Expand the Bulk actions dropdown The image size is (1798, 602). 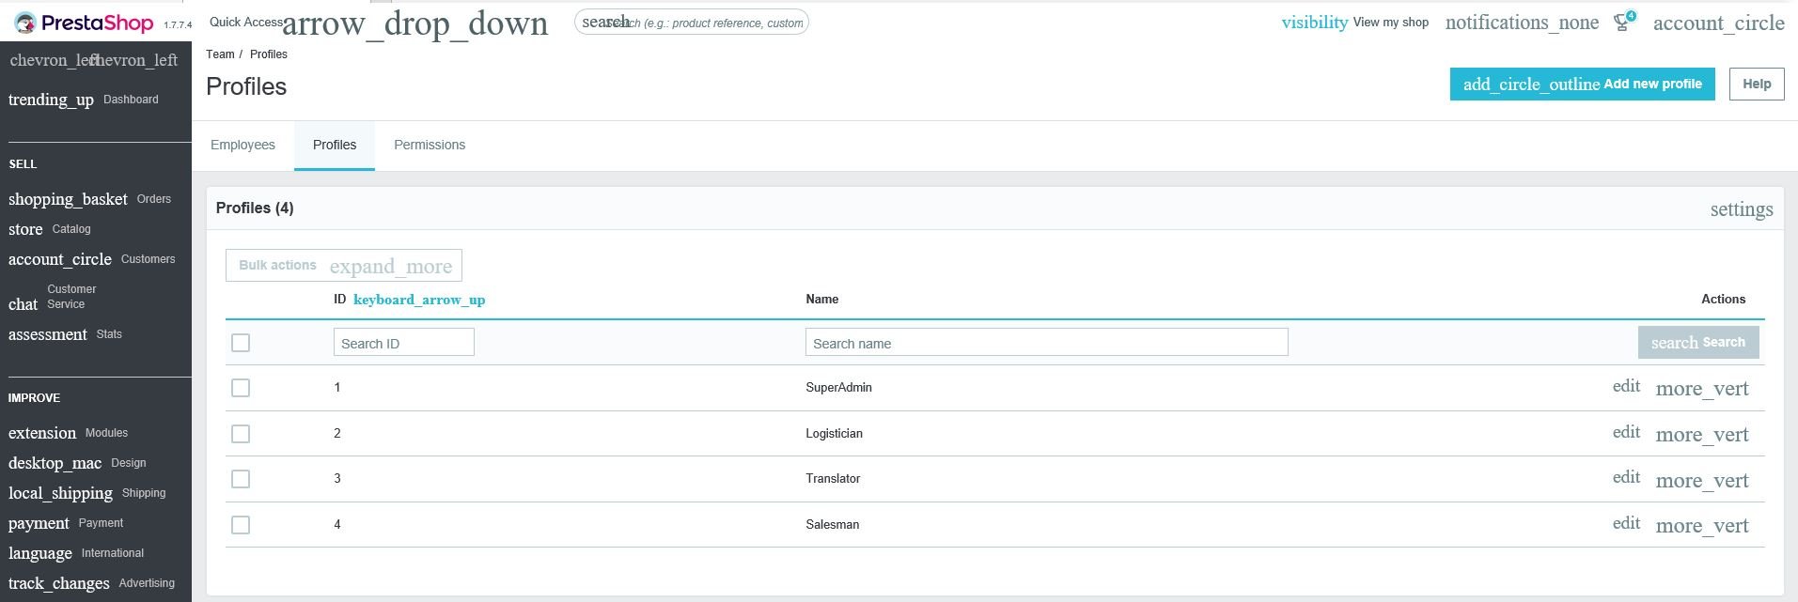click(x=344, y=266)
